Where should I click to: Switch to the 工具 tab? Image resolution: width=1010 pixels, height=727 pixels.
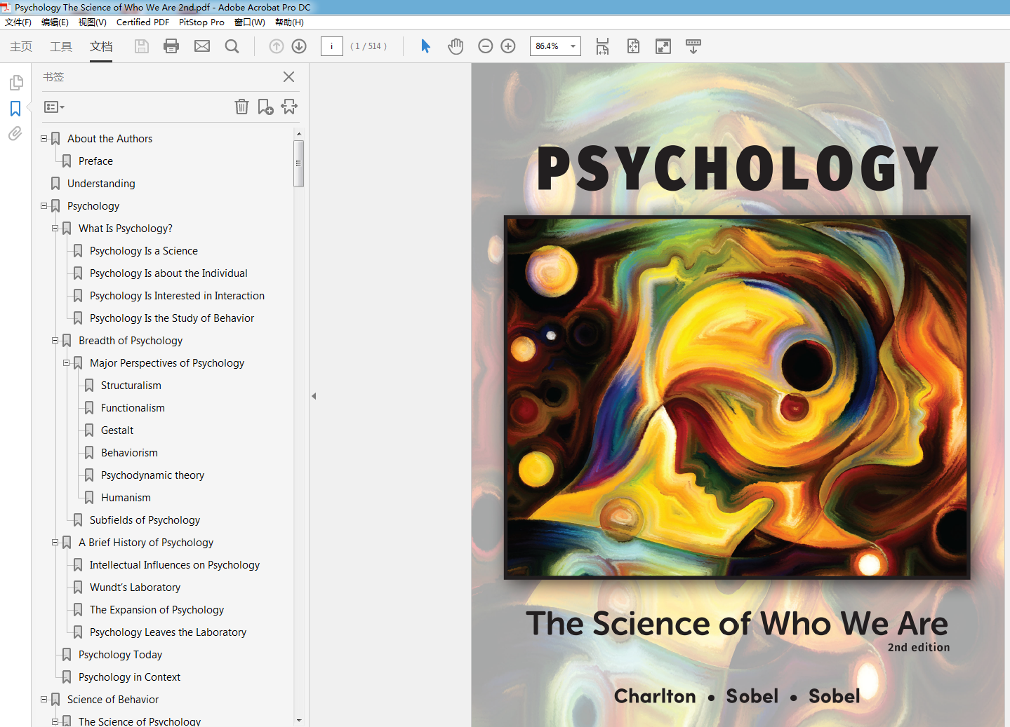(x=61, y=46)
